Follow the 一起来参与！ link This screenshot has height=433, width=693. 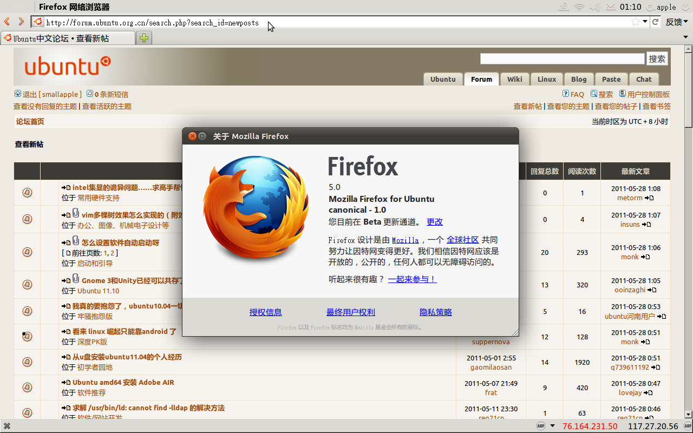pos(413,279)
